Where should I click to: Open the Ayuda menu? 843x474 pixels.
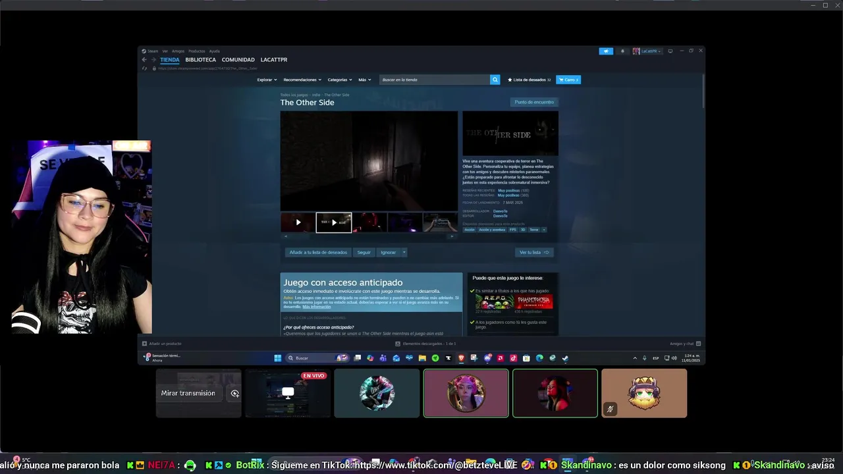click(x=214, y=51)
